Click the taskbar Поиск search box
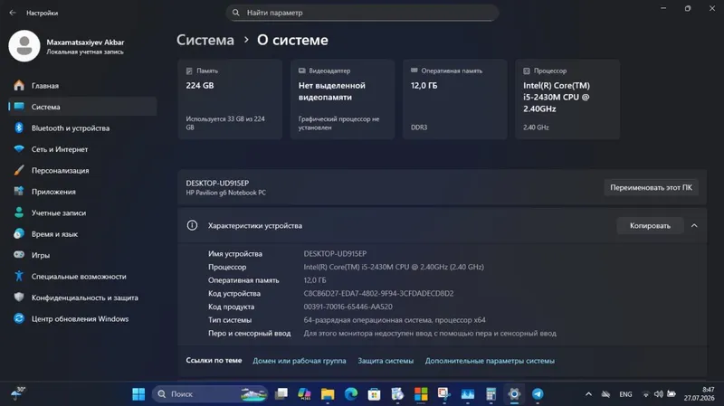 coord(211,394)
